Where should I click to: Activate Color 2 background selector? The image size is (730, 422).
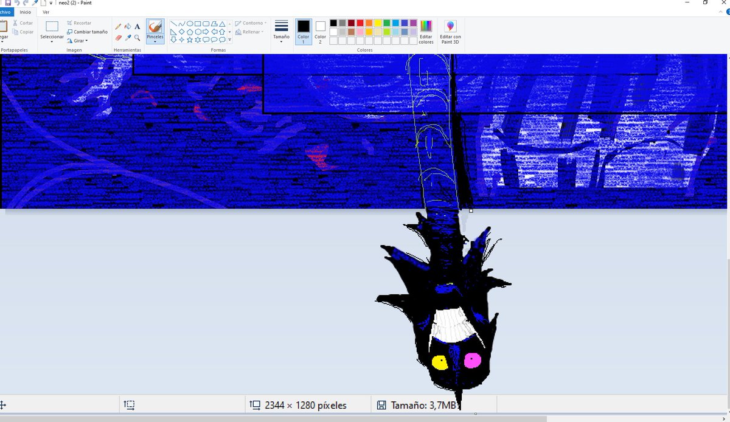(x=320, y=33)
